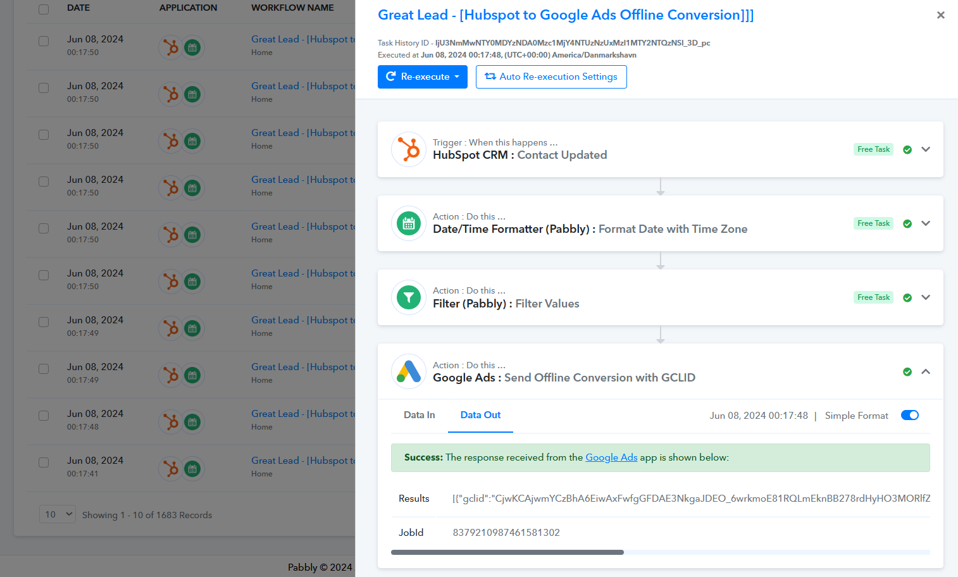Click the horizontal scrollbar under the results
Screen dimensions: 958x577
click(507, 552)
